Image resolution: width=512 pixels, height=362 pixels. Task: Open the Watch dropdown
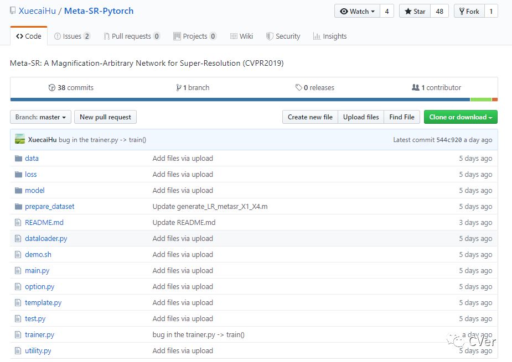tap(357, 11)
